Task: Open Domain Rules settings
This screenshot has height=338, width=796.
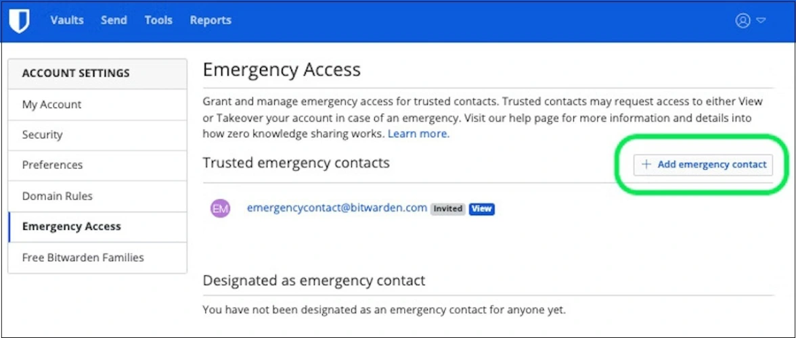Action: point(57,196)
